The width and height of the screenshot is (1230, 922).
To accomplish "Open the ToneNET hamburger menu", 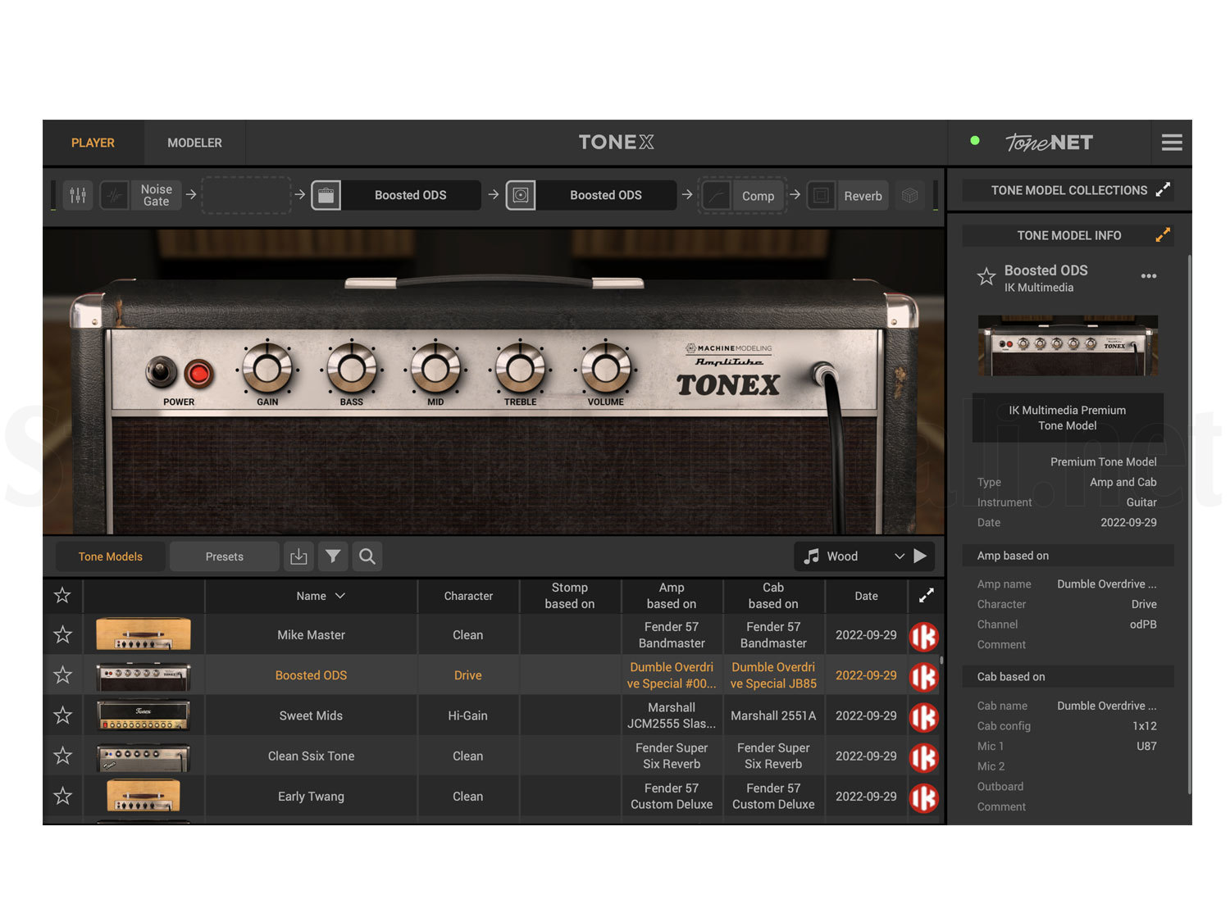I will (1172, 143).
